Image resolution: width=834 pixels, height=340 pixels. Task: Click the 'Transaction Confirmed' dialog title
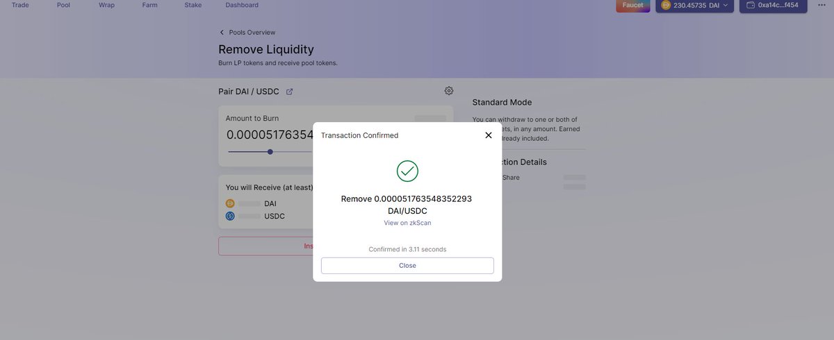click(359, 135)
